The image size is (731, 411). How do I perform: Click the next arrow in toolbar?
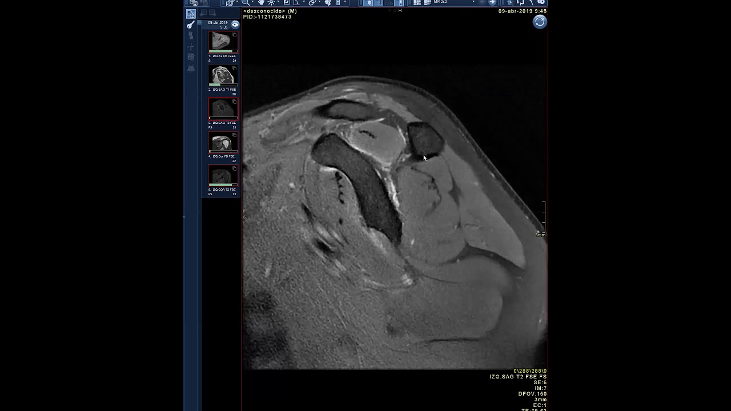click(x=492, y=2)
